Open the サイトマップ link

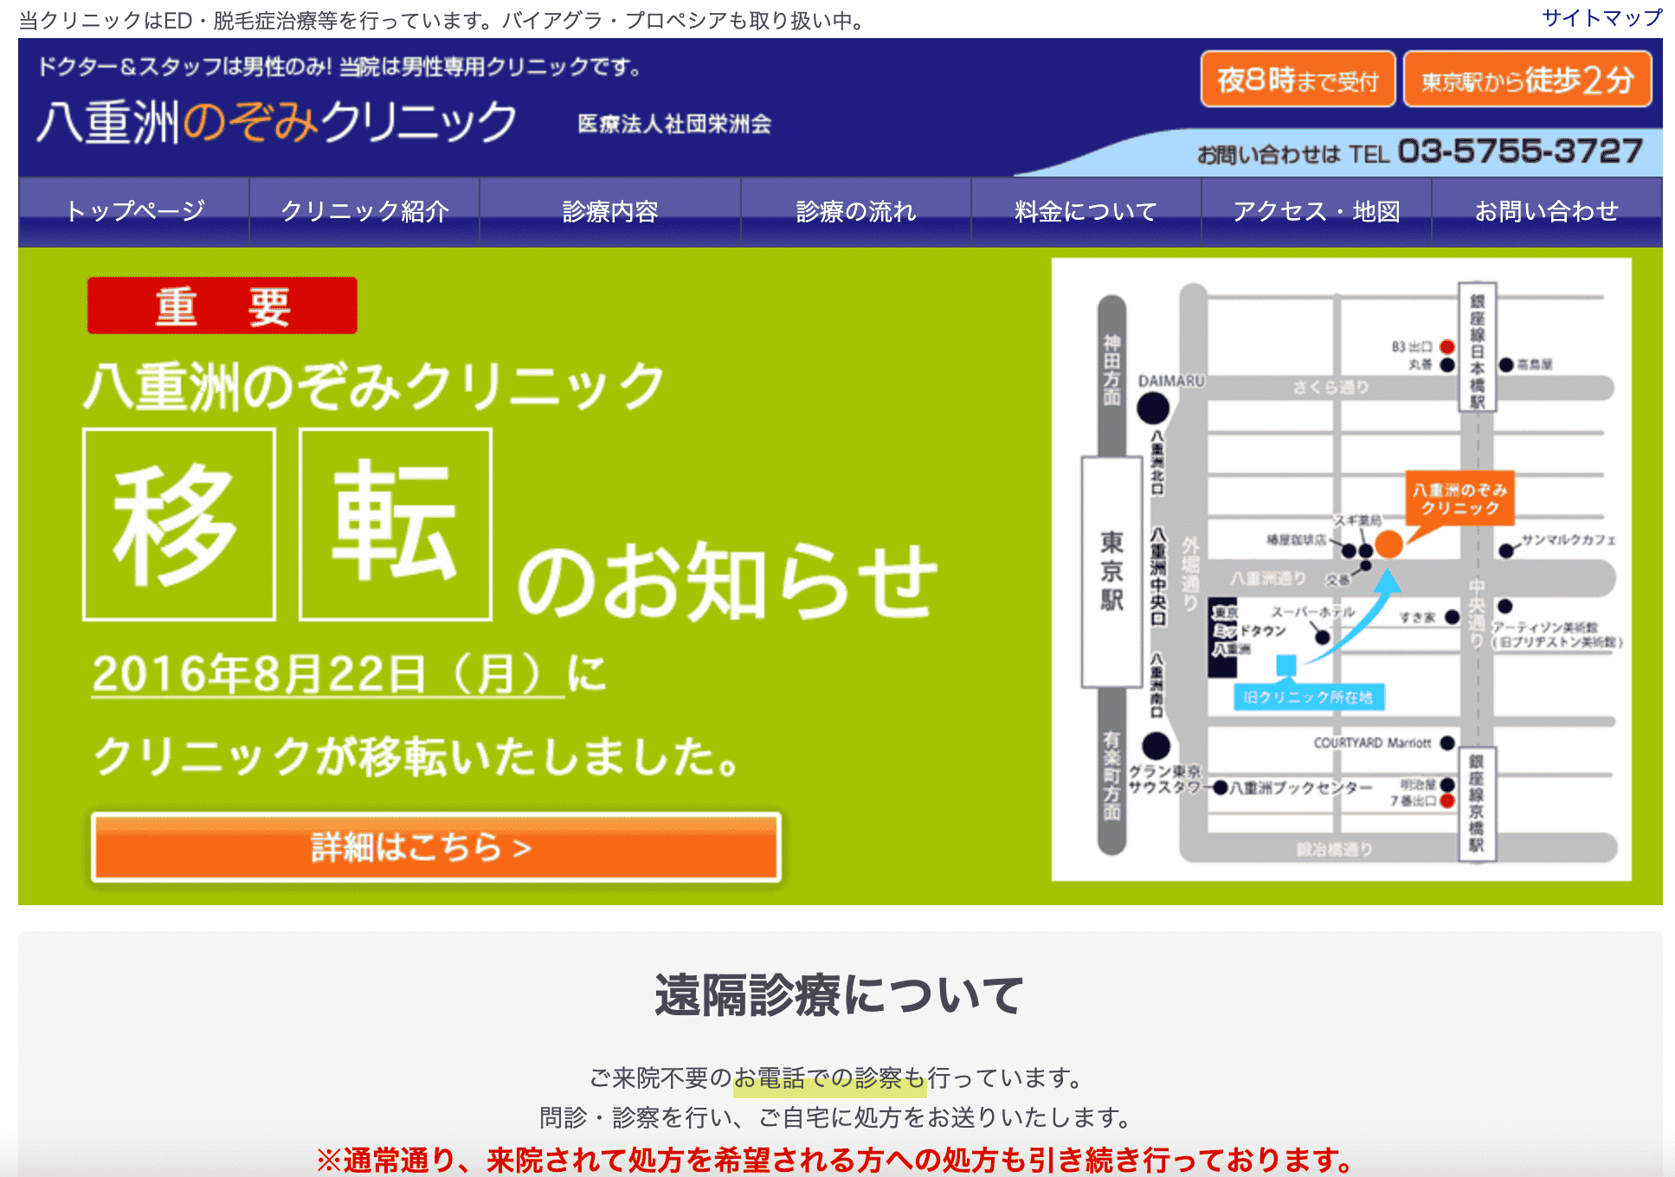1601,18
